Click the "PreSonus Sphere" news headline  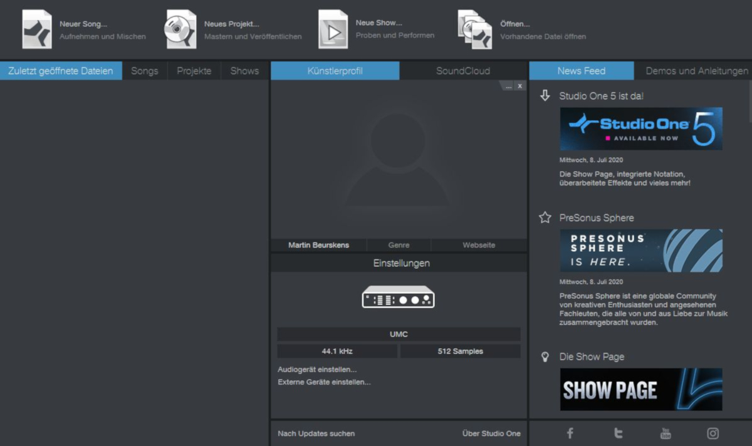click(597, 218)
